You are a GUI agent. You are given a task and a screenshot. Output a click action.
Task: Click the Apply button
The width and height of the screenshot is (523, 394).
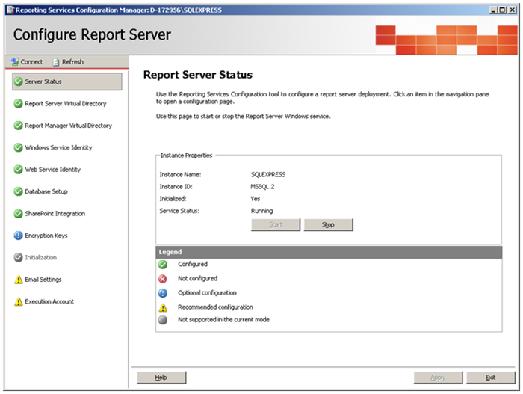pyautogui.click(x=438, y=378)
